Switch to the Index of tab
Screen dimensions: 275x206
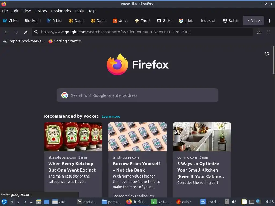click(x=208, y=21)
